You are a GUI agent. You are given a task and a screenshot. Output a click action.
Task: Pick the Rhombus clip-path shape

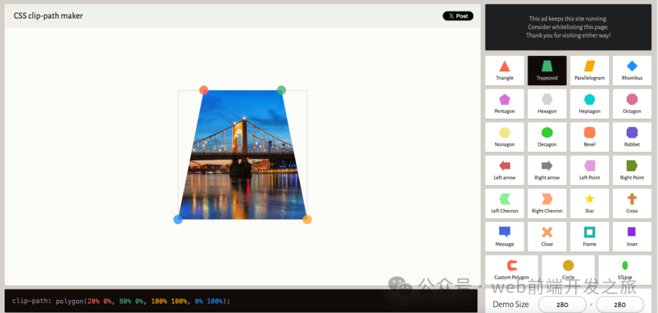632,70
